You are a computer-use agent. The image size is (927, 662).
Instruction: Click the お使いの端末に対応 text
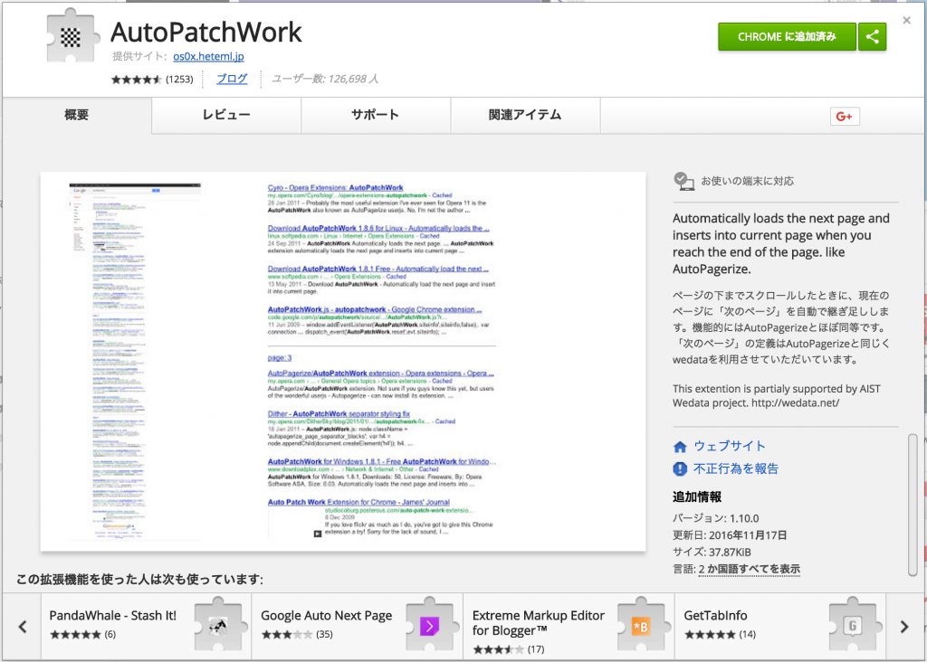click(747, 181)
